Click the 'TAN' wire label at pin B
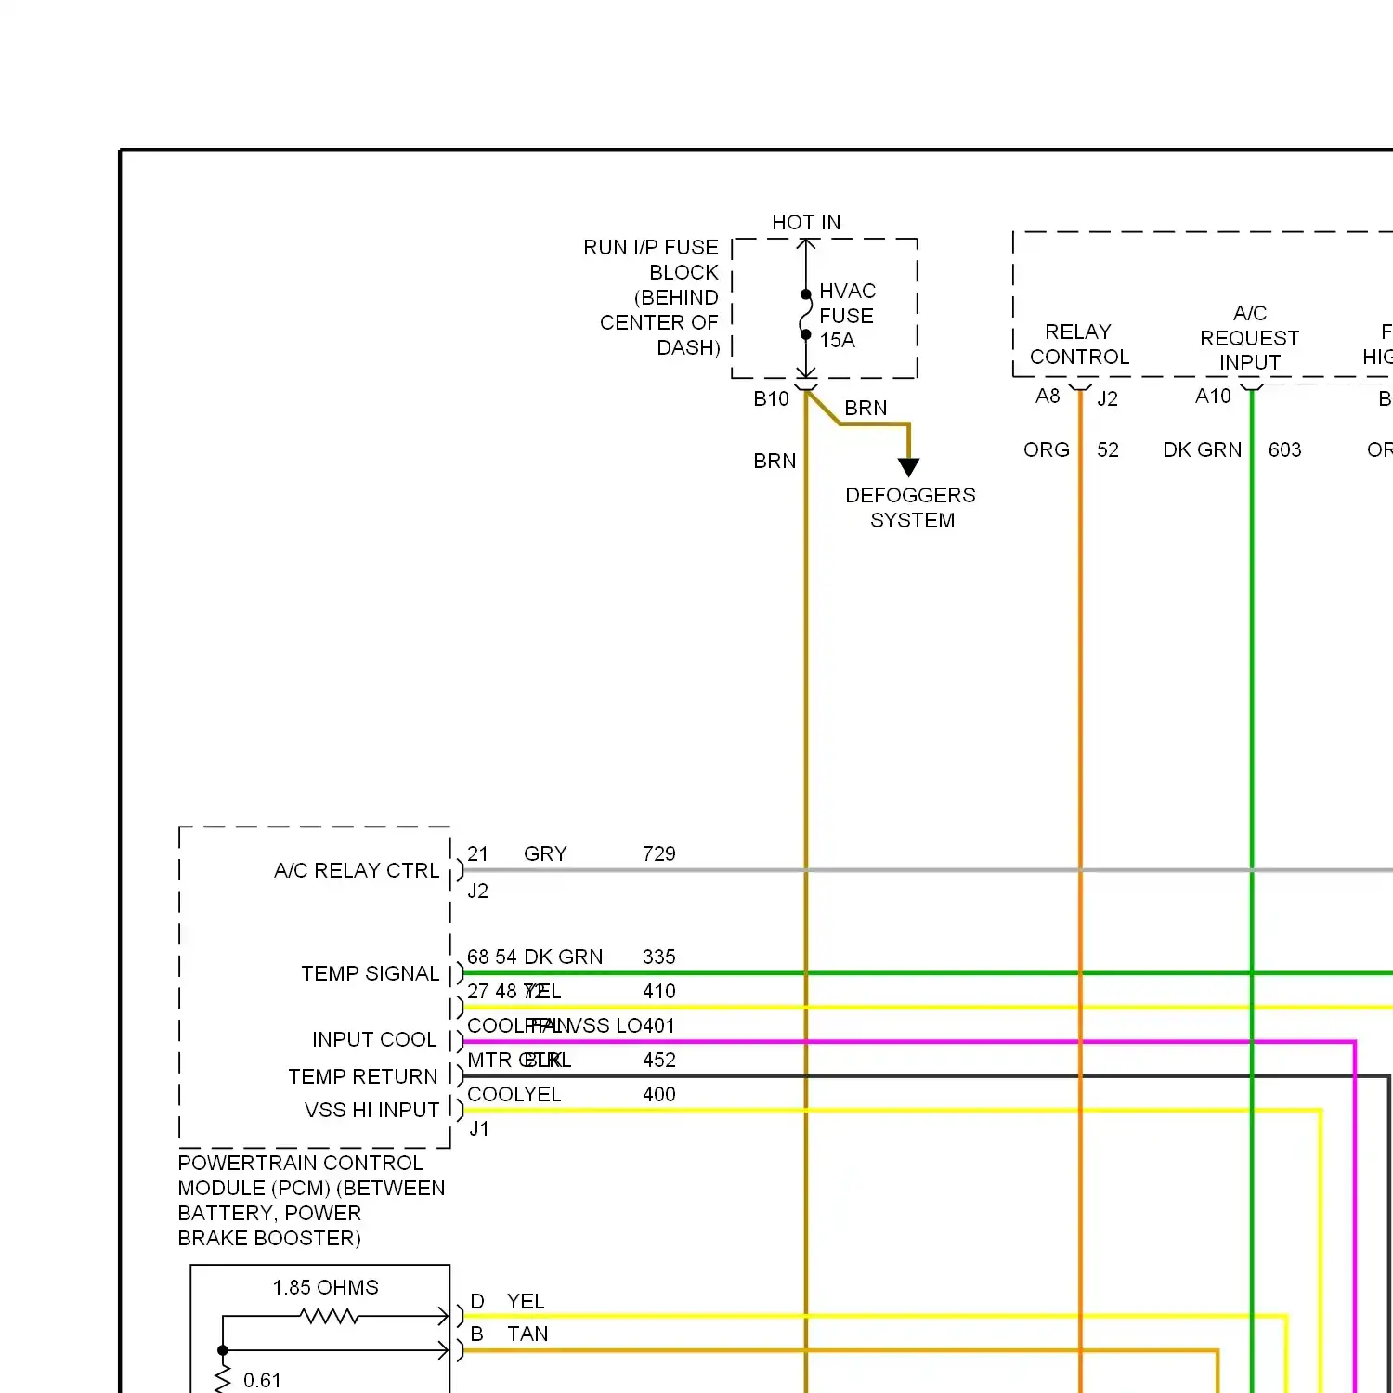This screenshot has height=1393, width=1393. tap(527, 1334)
